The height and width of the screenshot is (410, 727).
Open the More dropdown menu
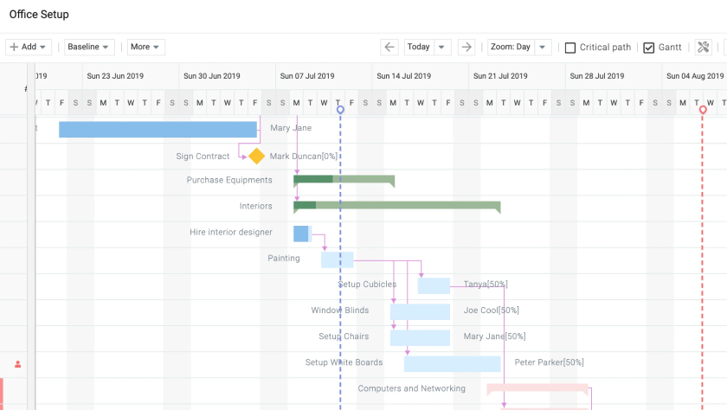click(145, 48)
